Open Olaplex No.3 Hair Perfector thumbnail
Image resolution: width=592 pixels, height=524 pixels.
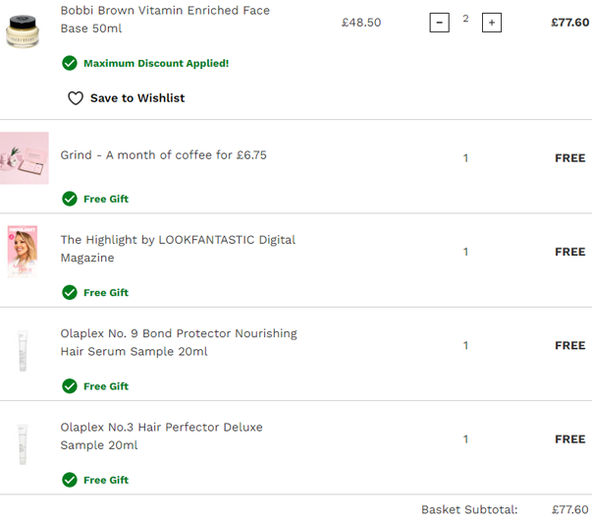23,444
